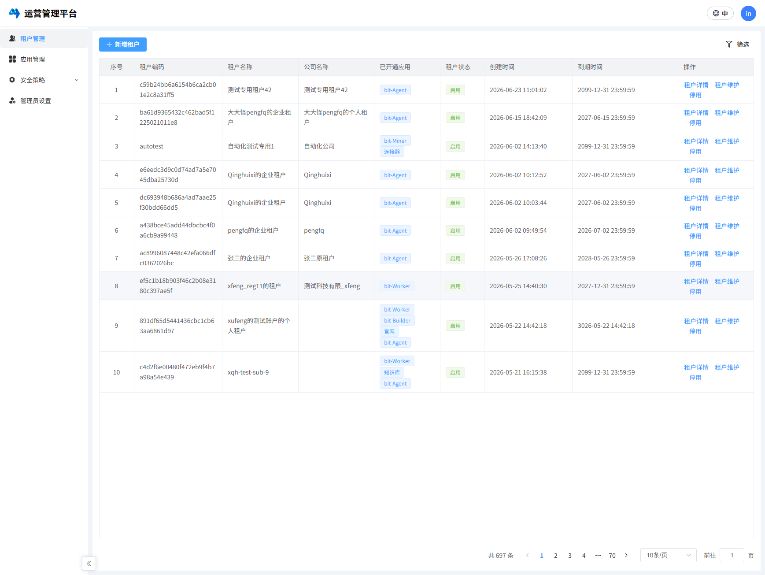Click company name 自动化公司
Screen dimensions: 765x575
tap(319, 146)
